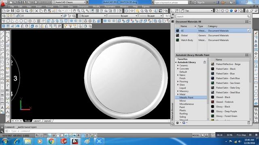Viewport: 259px width, 145px height.
Task: Click Glossy - Forest Green material swatch
Action: click(212, 116)
